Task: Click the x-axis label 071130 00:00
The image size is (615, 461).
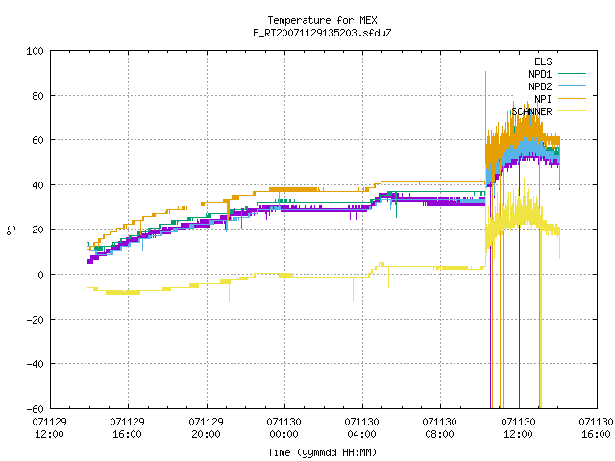Action: [x=284, y=427]
